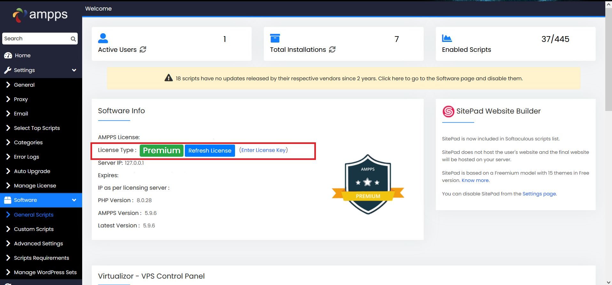Click the Total Installations archive box icon
The image size is (612, 285).
[x=275, y=38]
